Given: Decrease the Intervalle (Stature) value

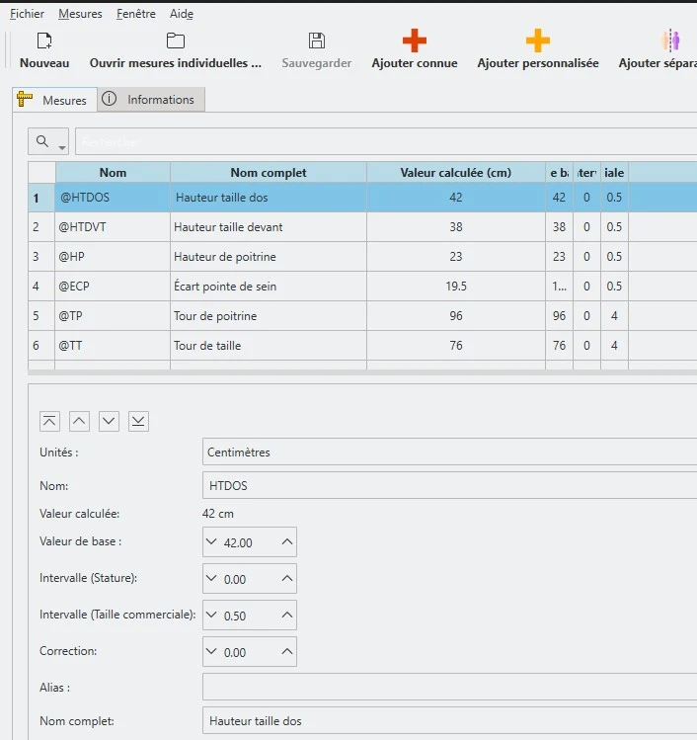Looking at the screenshot, I should coord(212,580).
